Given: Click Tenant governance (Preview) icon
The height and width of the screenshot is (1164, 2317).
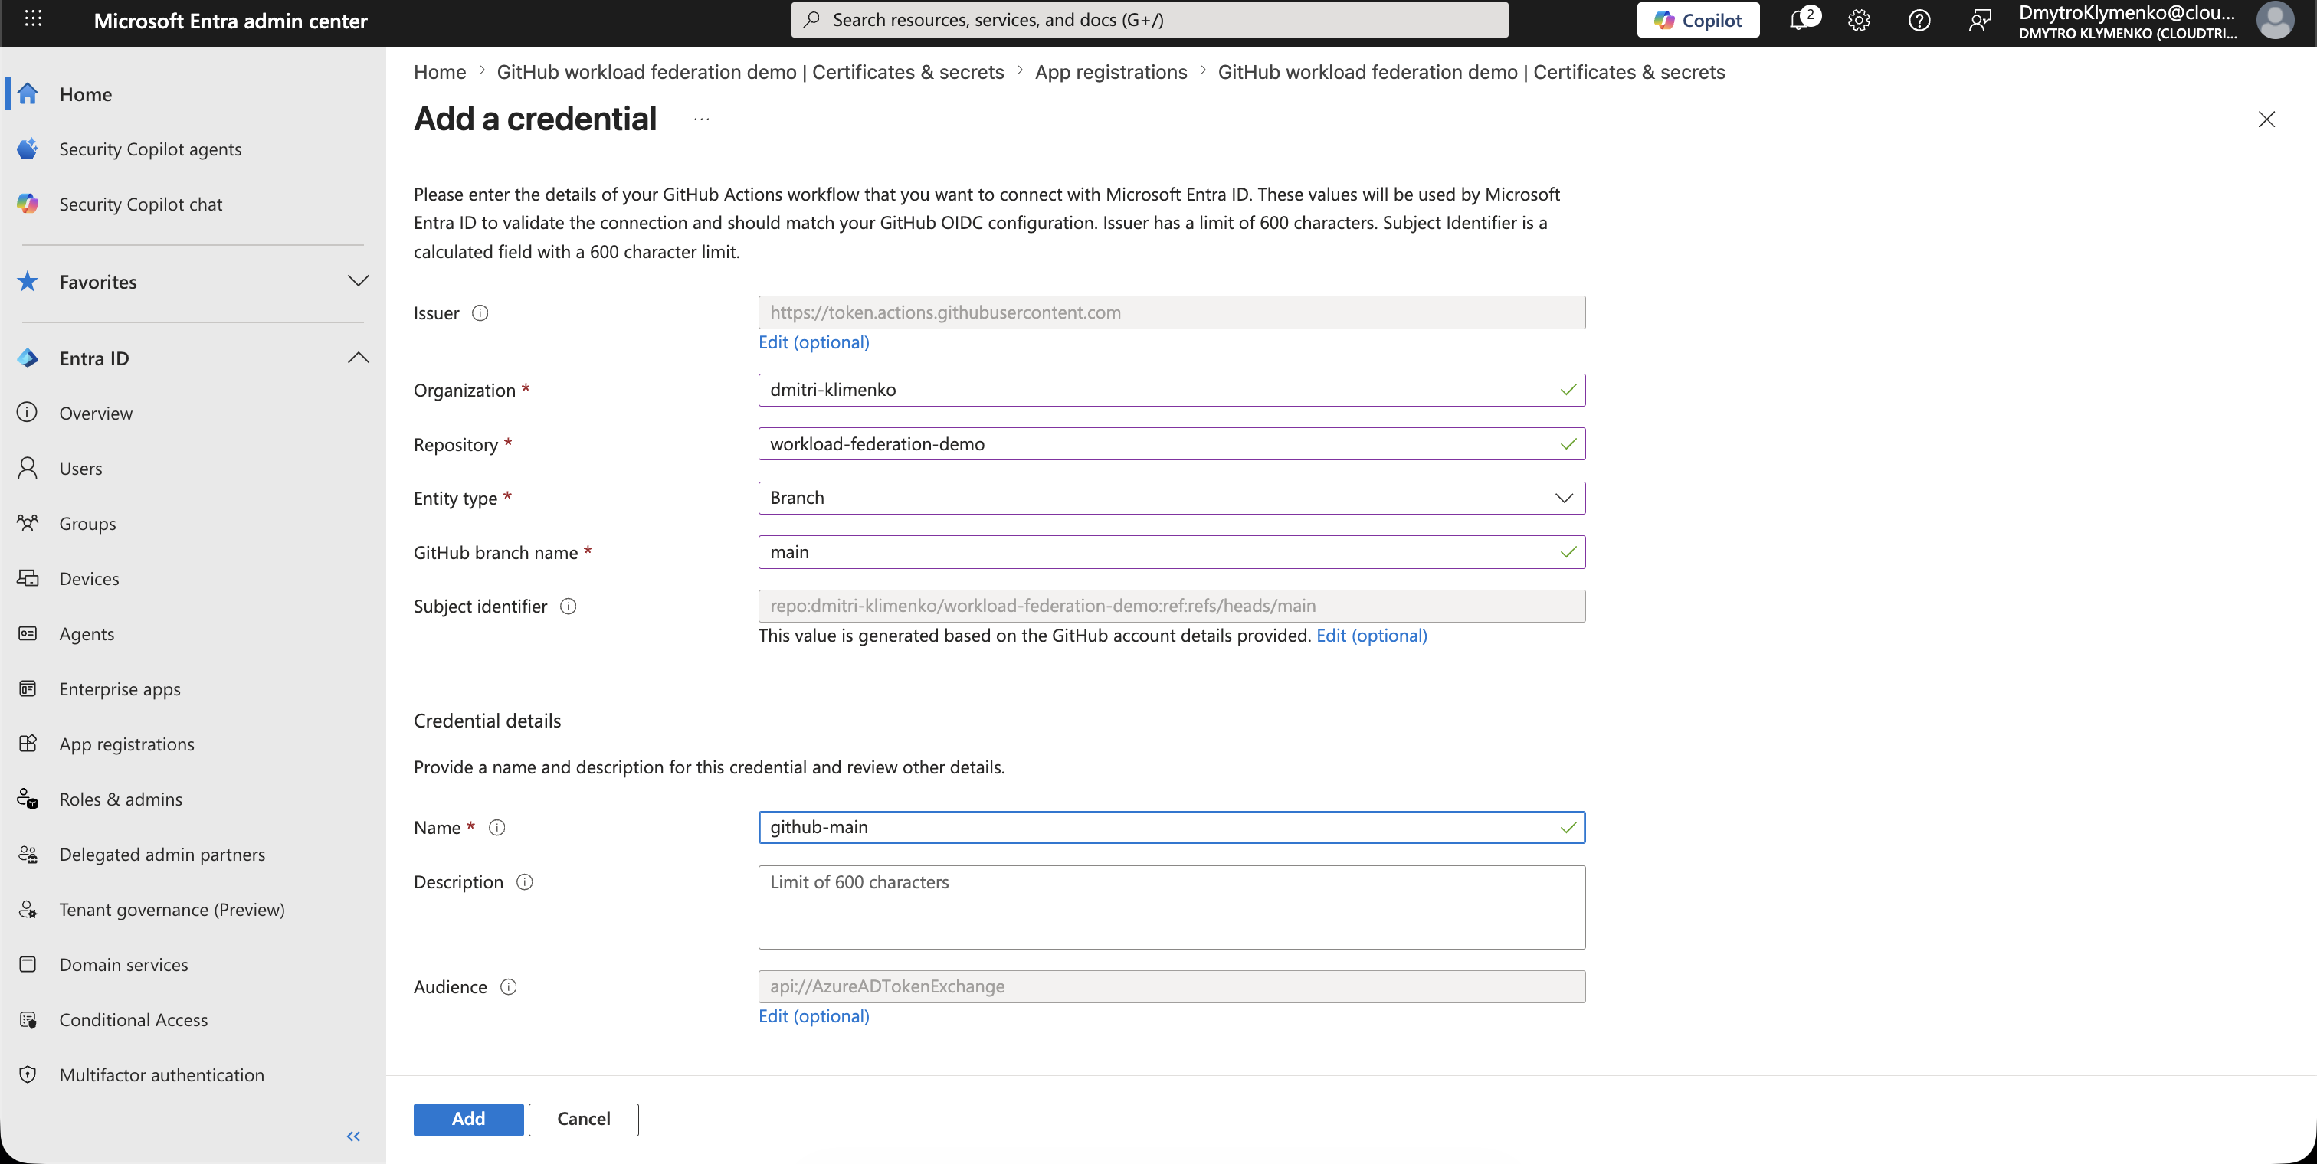Looking at the screenshot, I should [x=28, y=909].
